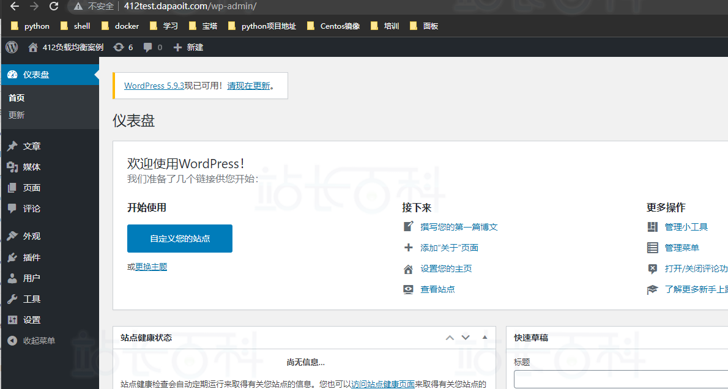
Task: Open the 宝塔 bookmarks folder
Action: click(x=203, y=26)
